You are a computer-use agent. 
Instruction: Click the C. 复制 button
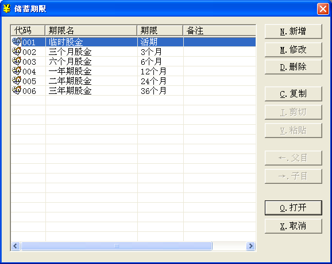(294, 94)
